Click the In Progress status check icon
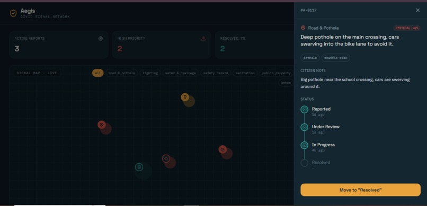The image size is (427, 206). pos(304,145)
